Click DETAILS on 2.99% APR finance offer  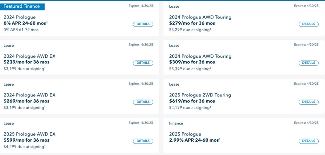pos(308,141)
